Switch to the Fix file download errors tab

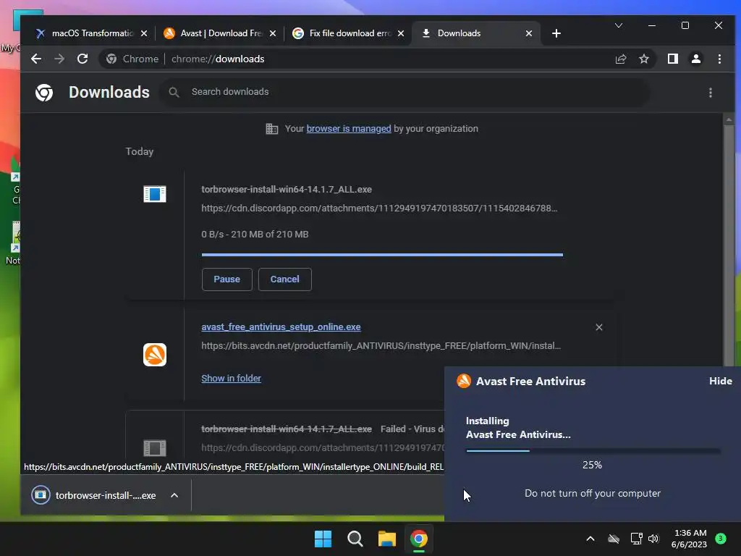(347, 33)
